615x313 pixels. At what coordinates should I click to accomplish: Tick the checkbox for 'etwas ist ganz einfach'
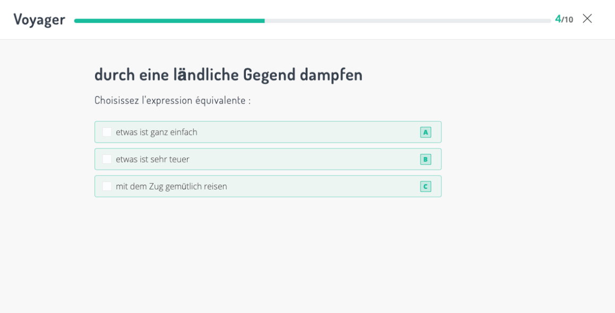pyautogui.click(x=107, y=132)
